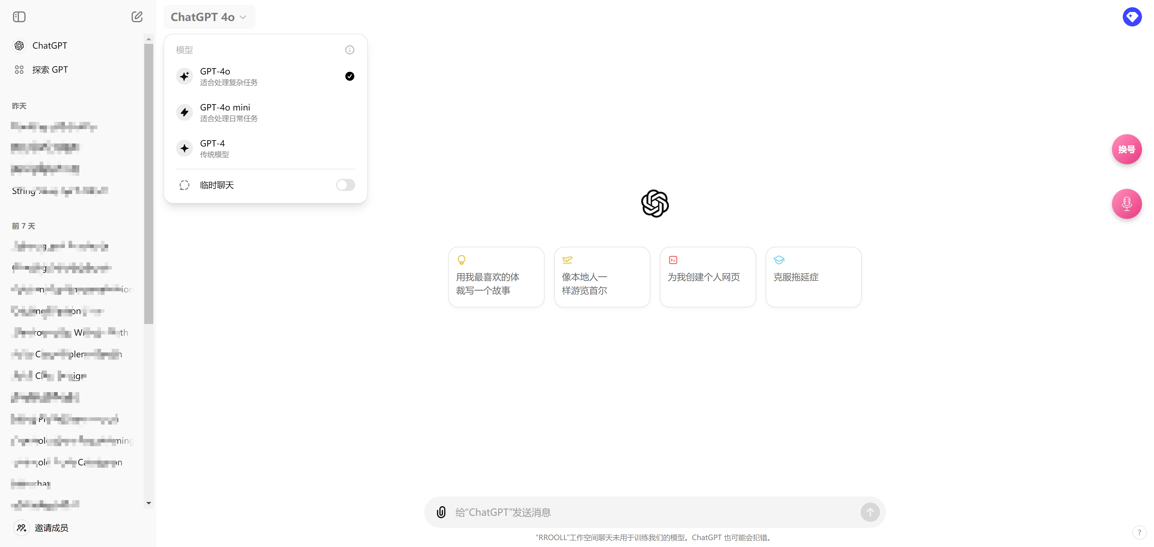The image size is (1154, 547).
Task: Click the 昨天 history section label
Action: (19, 106)
